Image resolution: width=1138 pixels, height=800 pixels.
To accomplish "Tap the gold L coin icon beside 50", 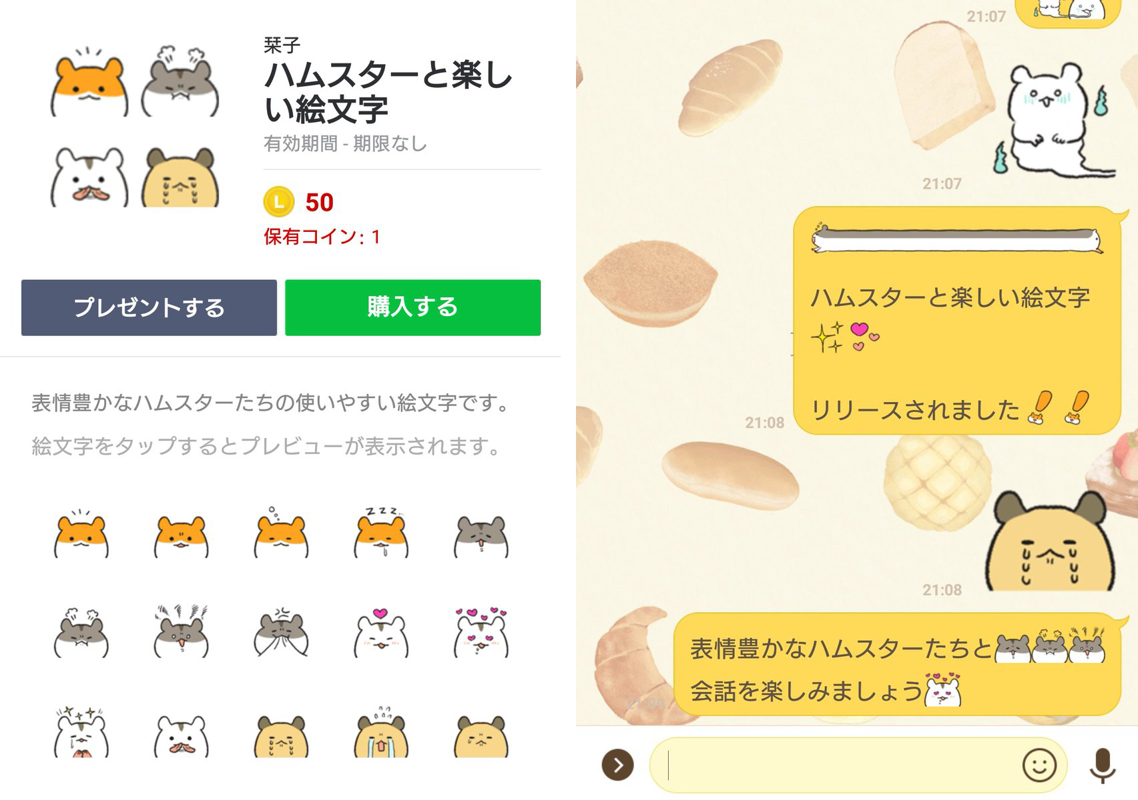I will pyautogui.click(x=279, y=202).
